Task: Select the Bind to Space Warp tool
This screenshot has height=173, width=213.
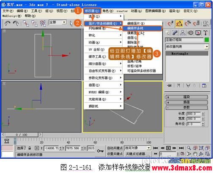Action: pyautogui.click(x=43, y=23)
